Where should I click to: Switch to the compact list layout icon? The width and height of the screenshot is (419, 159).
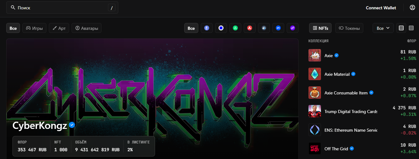(411, 28)
